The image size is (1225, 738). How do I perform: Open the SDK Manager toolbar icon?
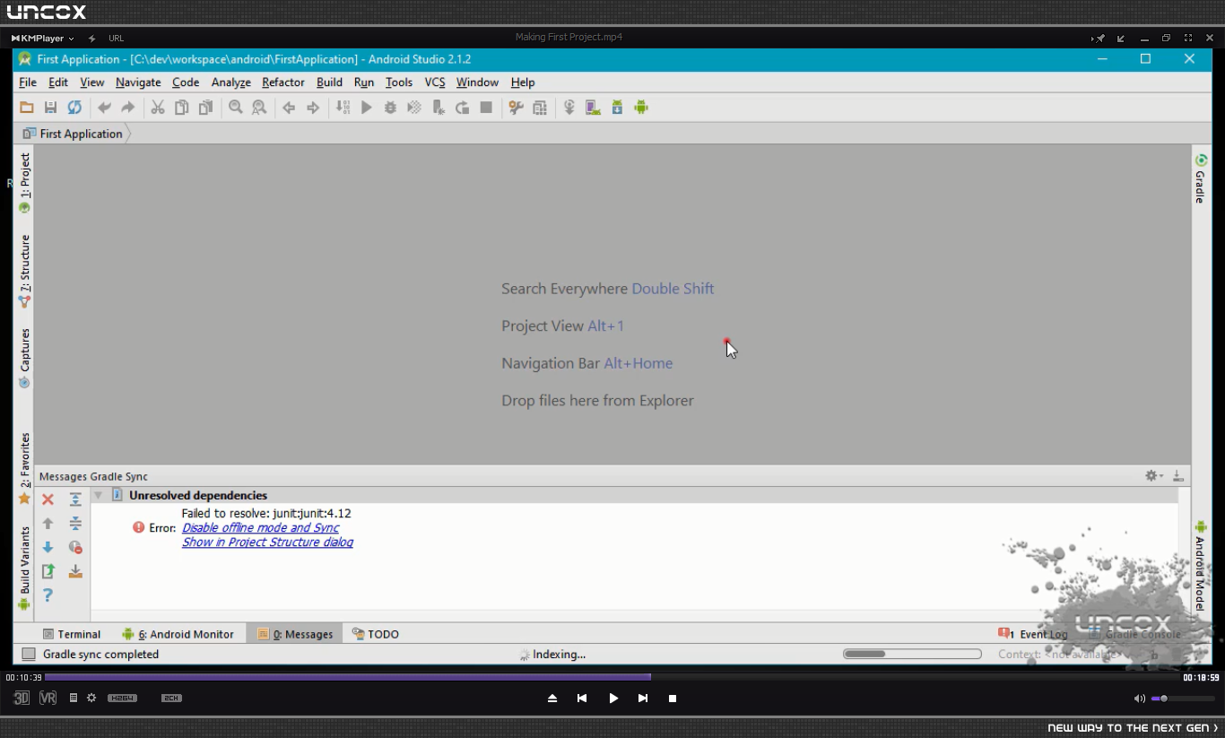[x=617, y=108]
